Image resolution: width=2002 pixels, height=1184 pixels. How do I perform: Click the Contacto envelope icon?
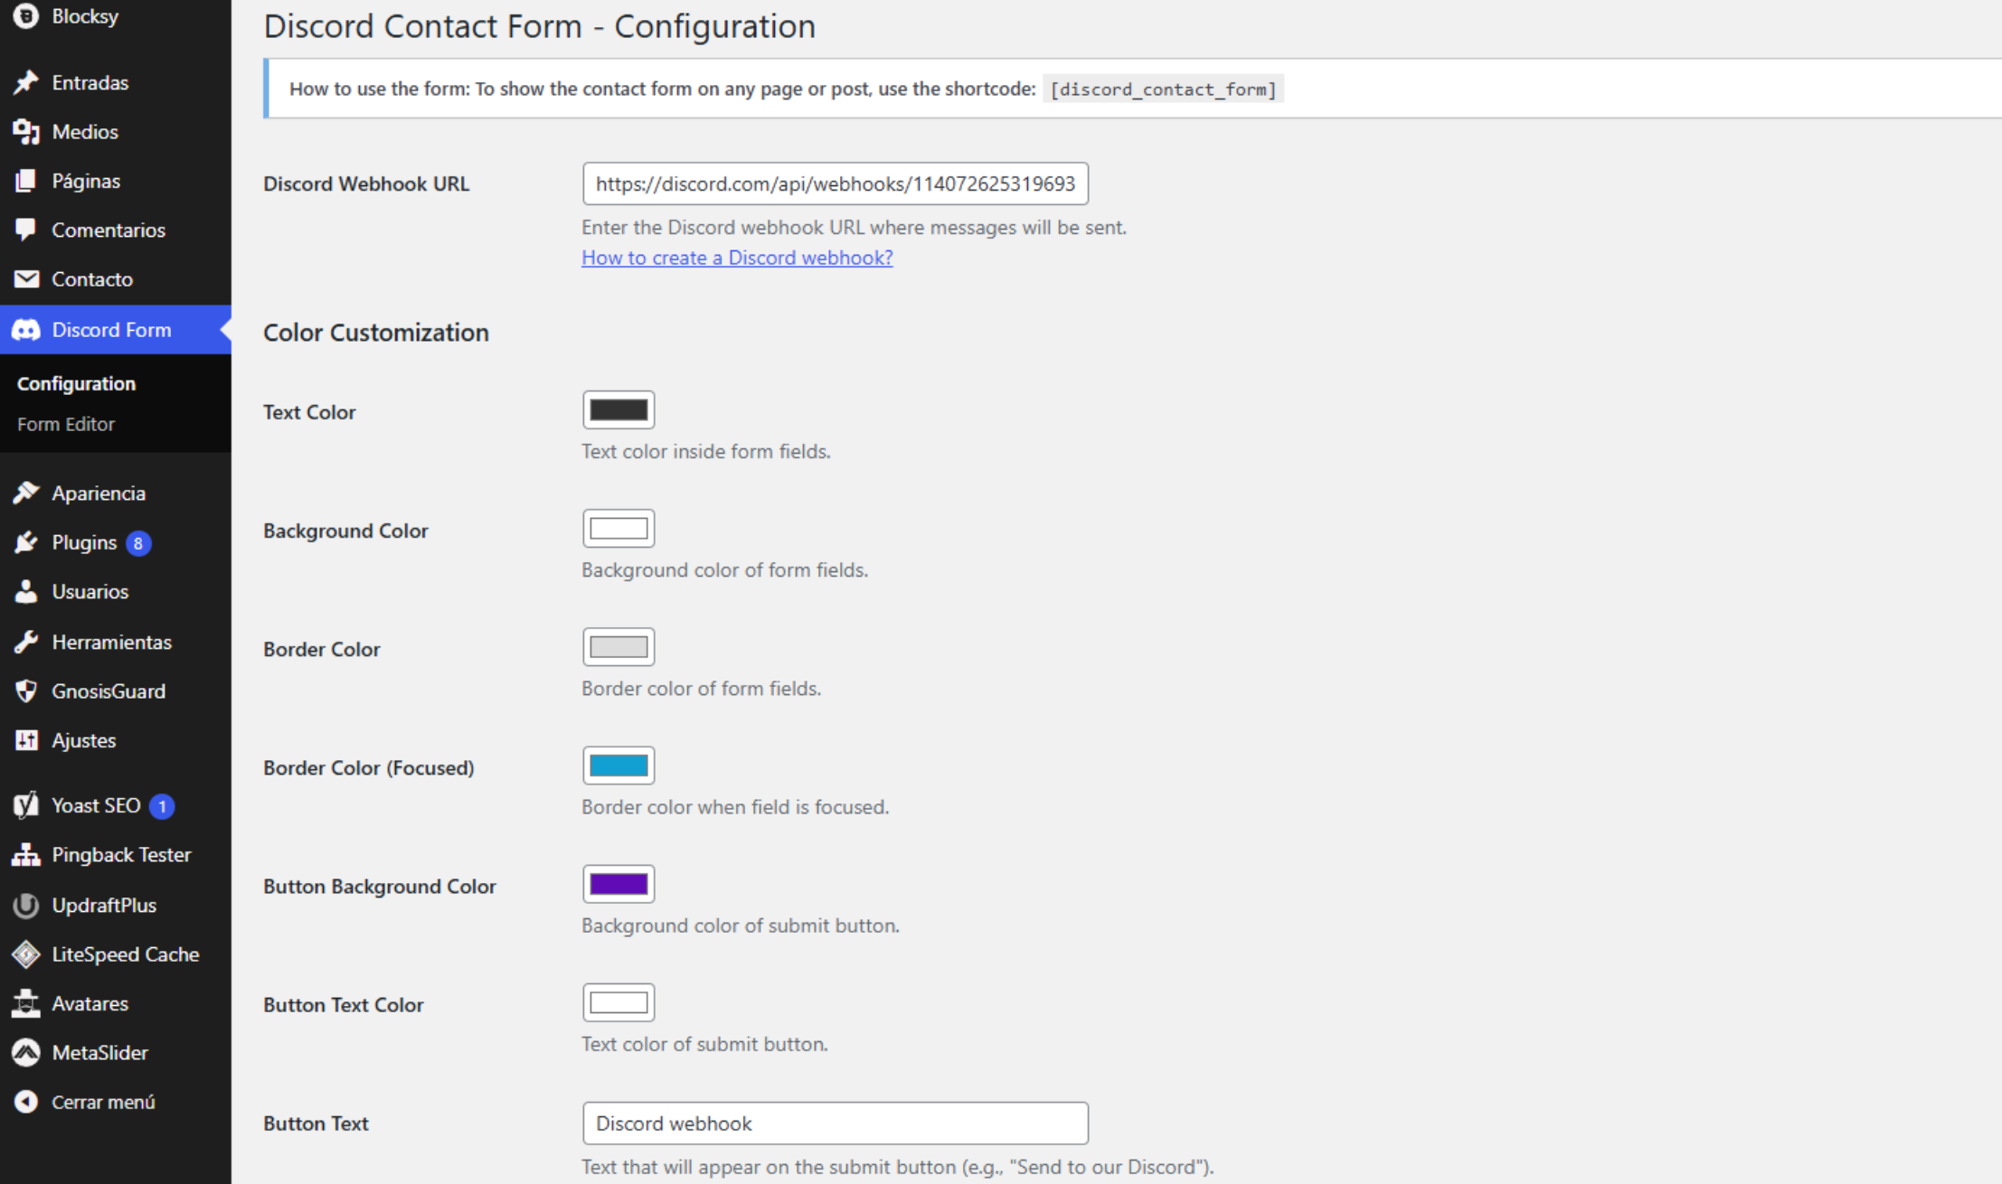[x=26, y=279]
